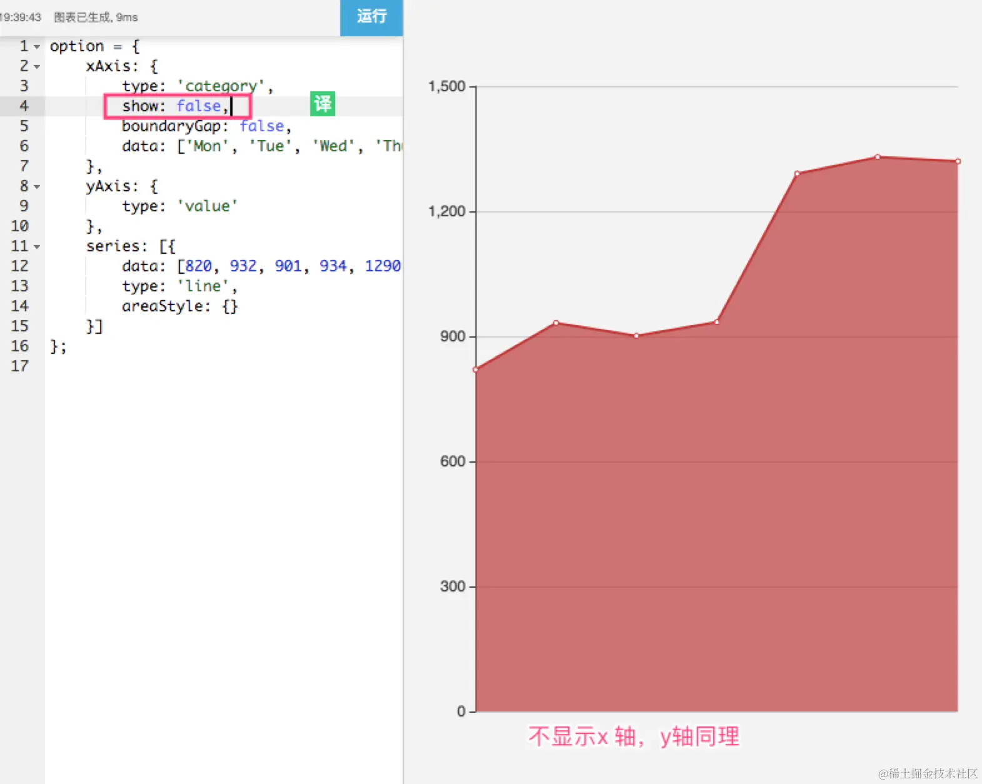The height and width of the screenshot is (784, 982).
Task: Click the second data point at value 932
Action: click(556, 323)
